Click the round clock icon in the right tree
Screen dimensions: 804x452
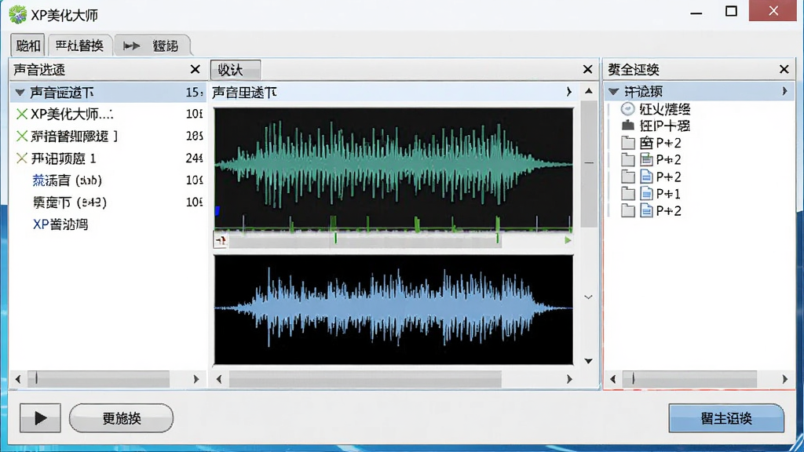coord(627,108)
